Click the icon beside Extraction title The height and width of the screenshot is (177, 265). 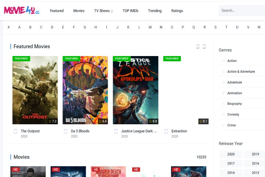coord(166,131)
